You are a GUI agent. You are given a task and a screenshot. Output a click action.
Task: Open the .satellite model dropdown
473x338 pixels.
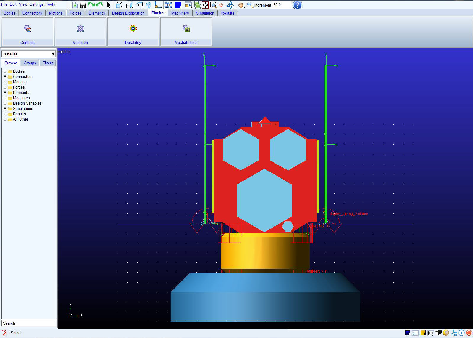point(28,54)
